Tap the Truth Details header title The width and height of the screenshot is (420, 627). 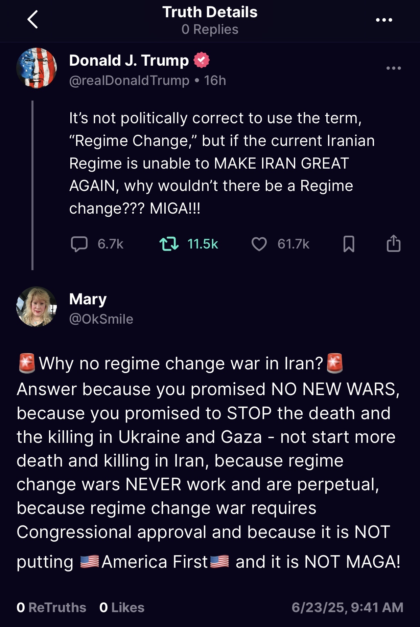pos(210,12)
